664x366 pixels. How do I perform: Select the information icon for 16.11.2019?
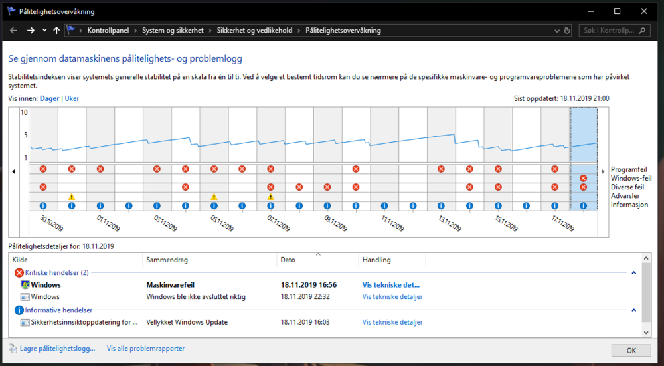[x=526, y=206]
